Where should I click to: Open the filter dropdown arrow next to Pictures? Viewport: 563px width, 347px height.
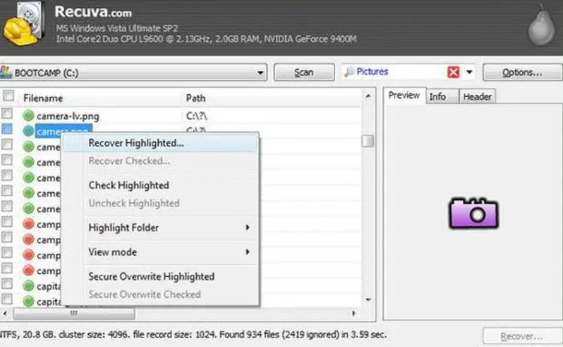pyautogui.click(x=469, y=72)
